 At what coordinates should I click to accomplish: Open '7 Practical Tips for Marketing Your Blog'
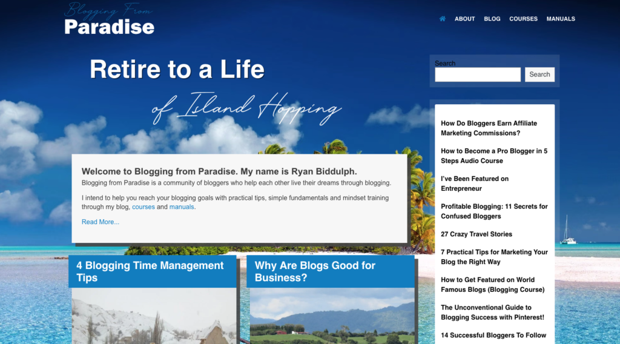coord(494,257)
